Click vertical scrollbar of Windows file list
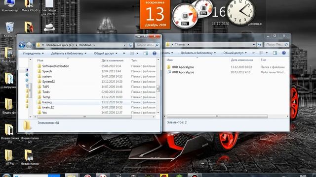Screen dimensions: 316x177 click(158, 88)
